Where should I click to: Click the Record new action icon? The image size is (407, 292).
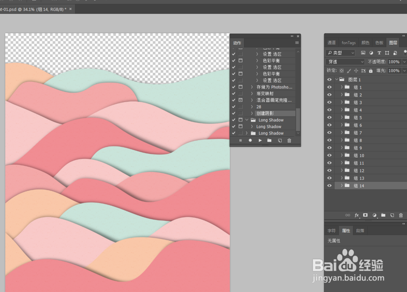pos(250,140)
